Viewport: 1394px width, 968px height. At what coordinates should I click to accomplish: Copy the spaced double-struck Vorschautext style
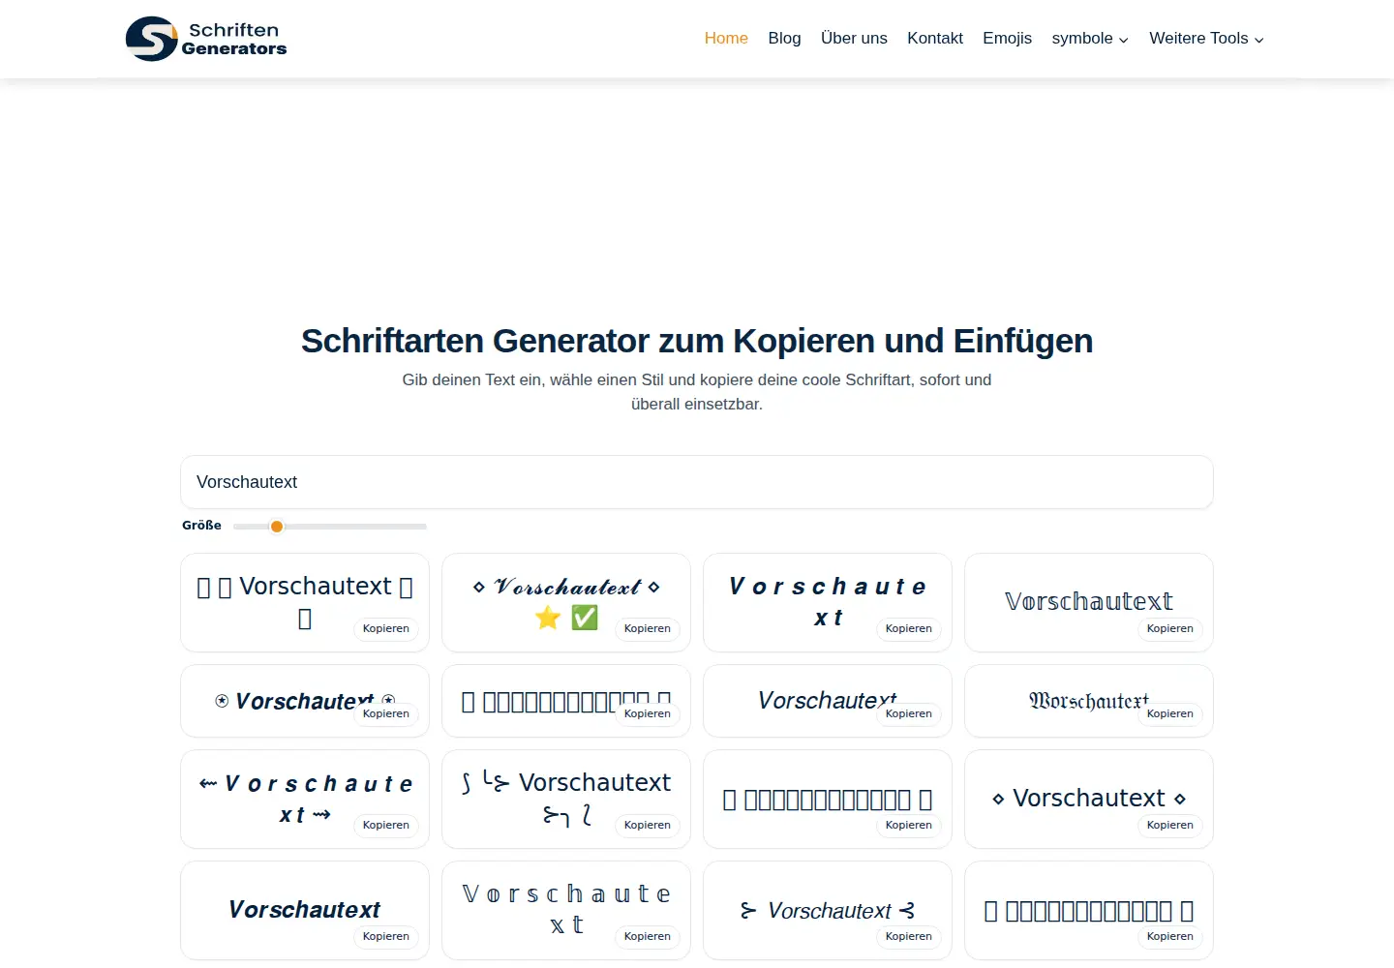[648, 936]
